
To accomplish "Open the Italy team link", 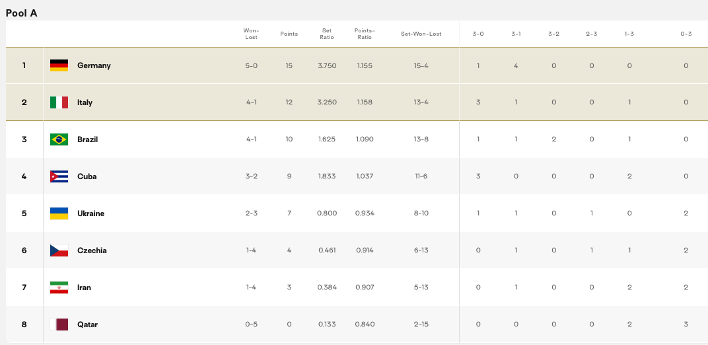I will pyautogui.click(x=85, y=102).
